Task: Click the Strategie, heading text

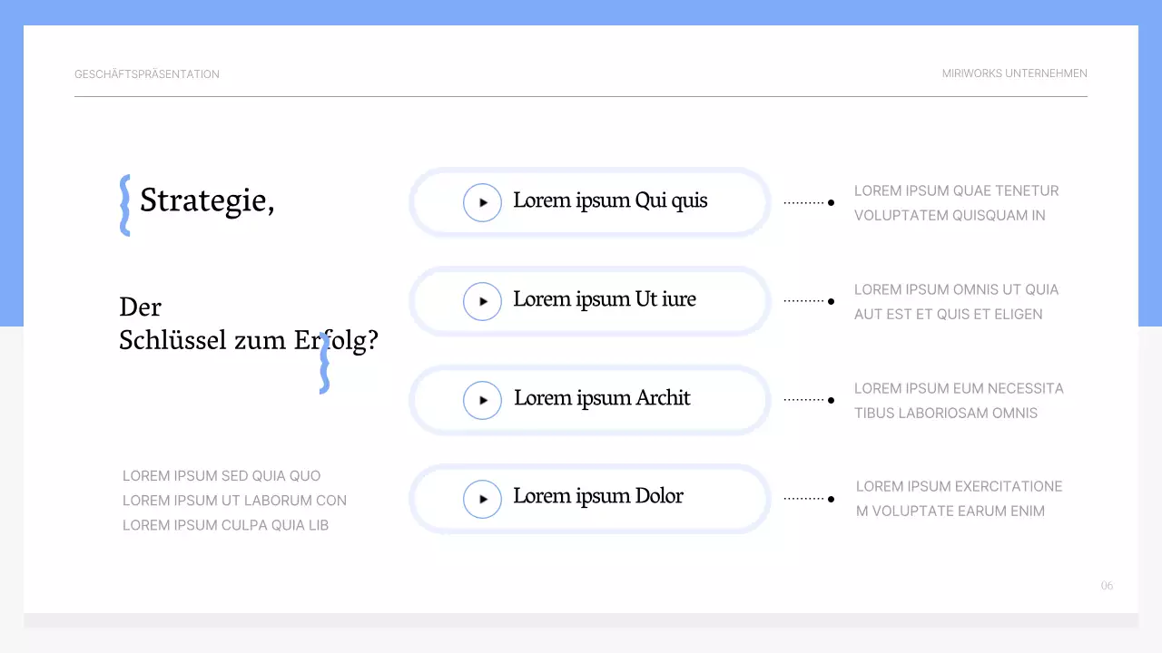Action: coord(207,200)
